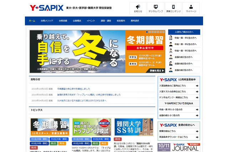
Task: Click the arrow icon on 入室説明会のご案内はこちら row
Action: coord(197,86)
